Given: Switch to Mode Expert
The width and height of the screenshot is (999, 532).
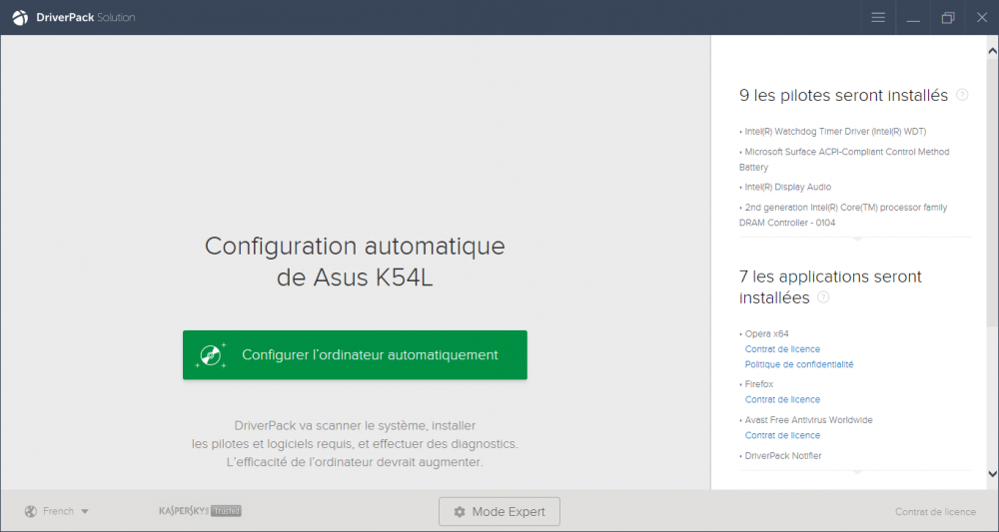Looking at the screenshot, I should (499, 512).
